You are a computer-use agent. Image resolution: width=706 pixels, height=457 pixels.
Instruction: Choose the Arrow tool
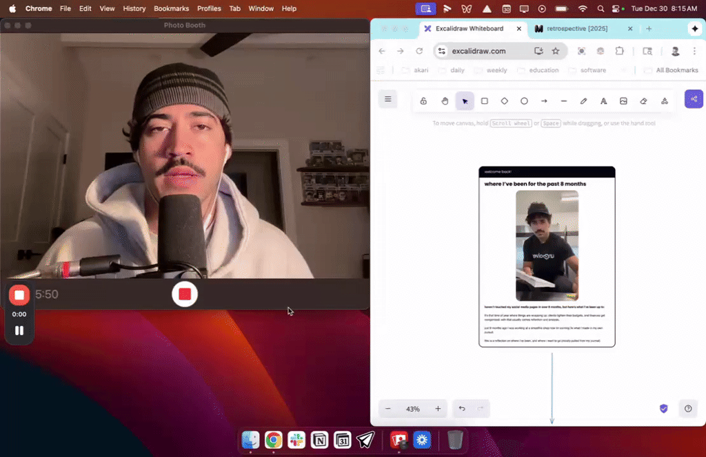pos(544,100)
